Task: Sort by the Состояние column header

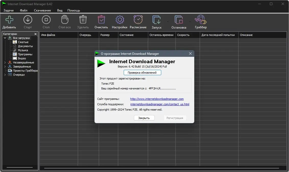Action: [133, 35]
